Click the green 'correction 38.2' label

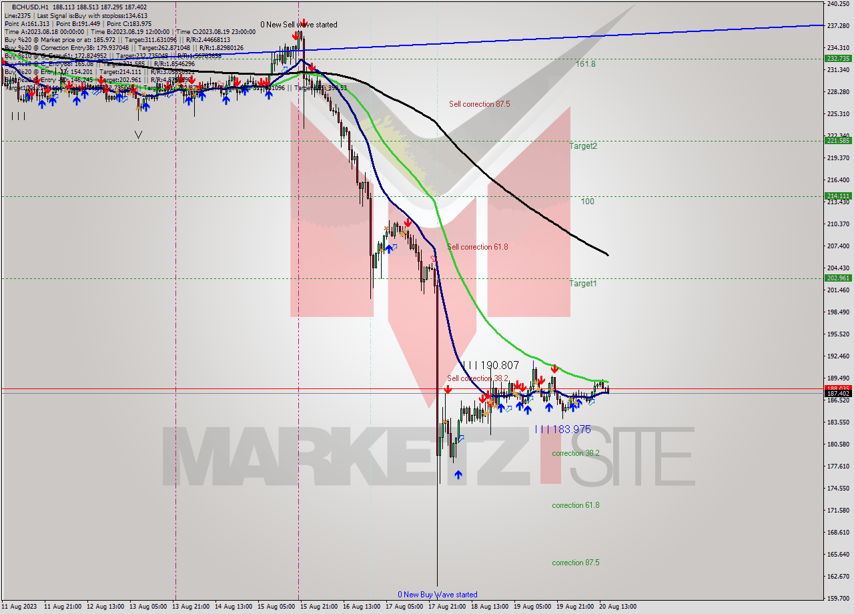click(576, 453)
